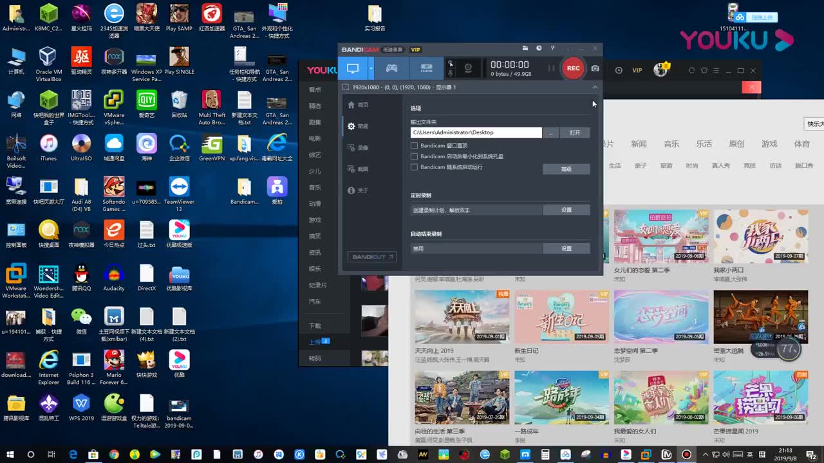Click the Cortana search circle on taskbar
The width and height of the screenshot is (824, 463).
(30, 454)
